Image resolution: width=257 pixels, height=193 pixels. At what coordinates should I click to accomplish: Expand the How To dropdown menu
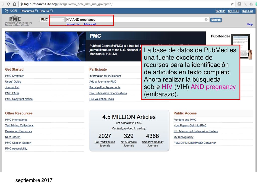(x=46, y=11)
